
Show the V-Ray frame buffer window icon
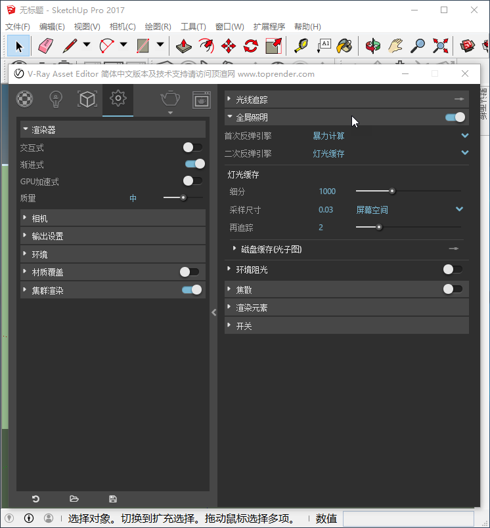202,100
